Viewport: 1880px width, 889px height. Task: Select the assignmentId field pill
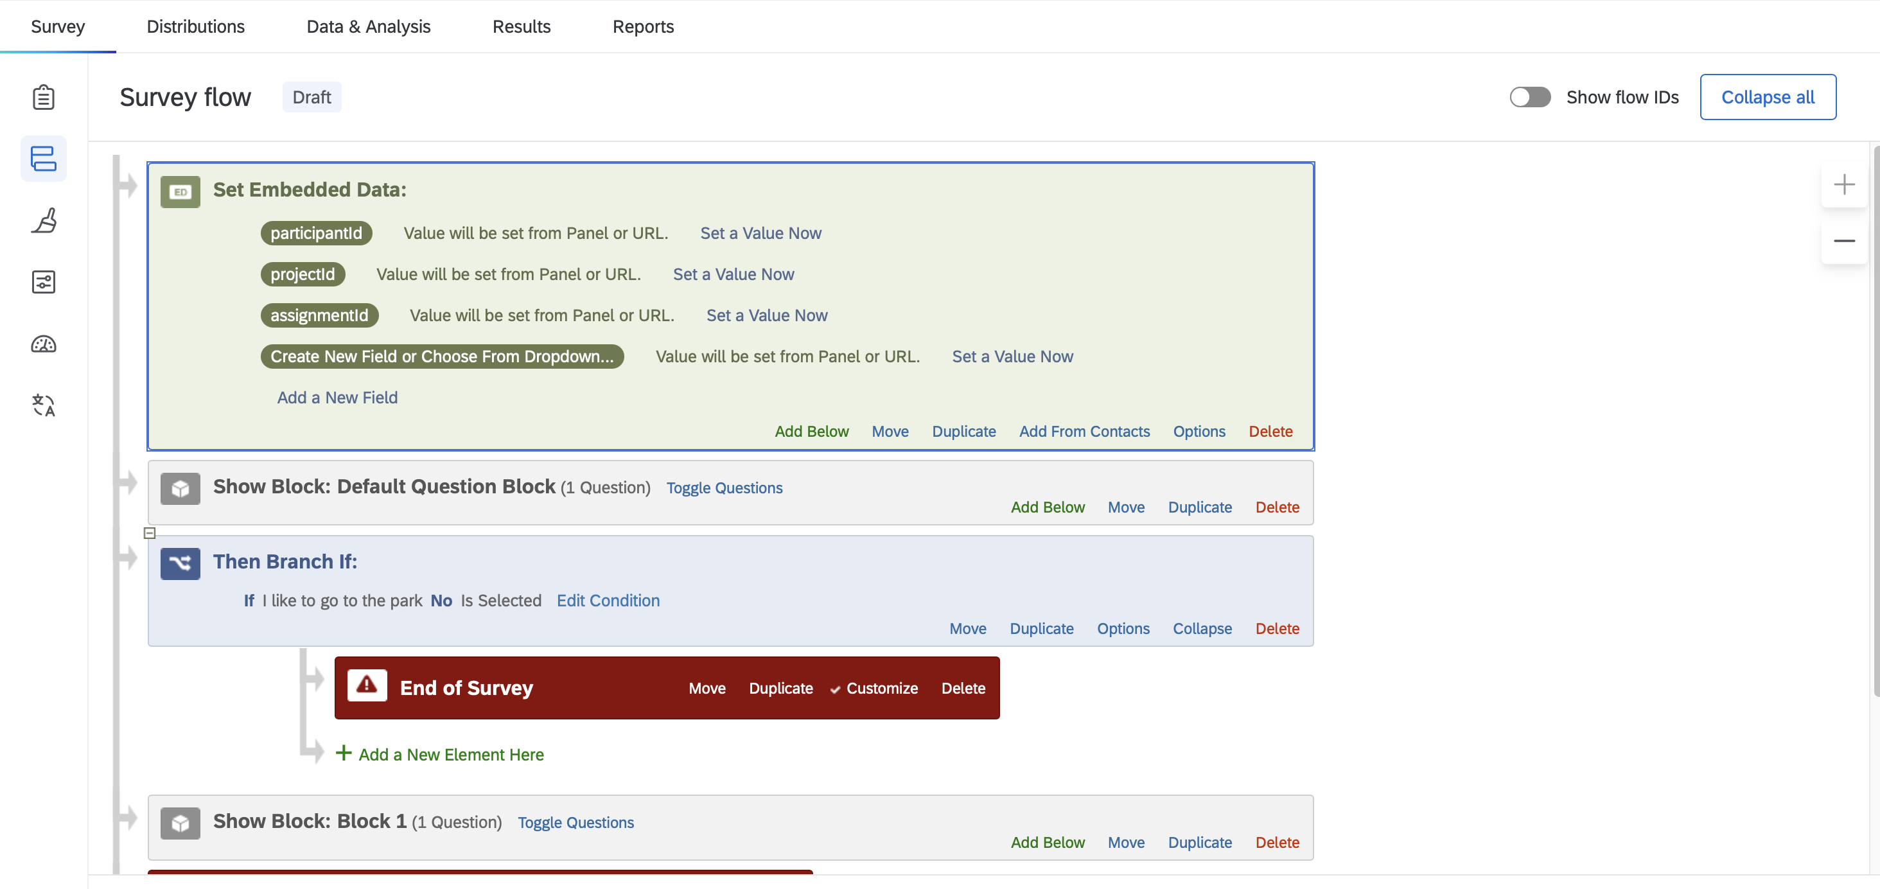coord(319,315)
